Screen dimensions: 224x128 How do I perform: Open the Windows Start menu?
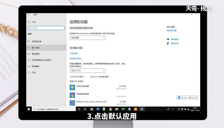29,109
